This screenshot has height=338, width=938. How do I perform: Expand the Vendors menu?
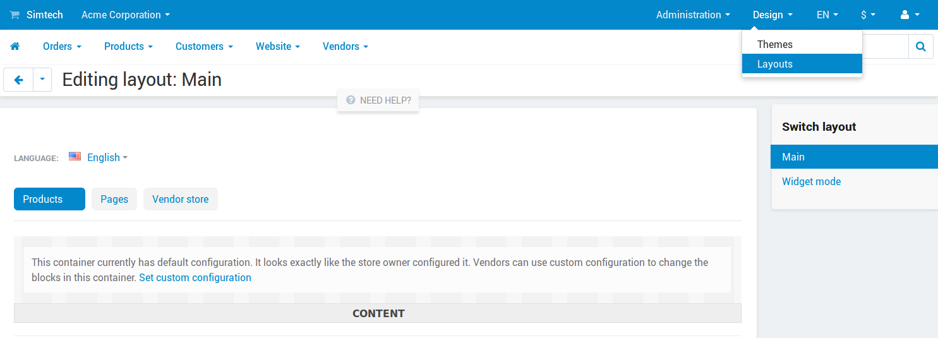pyautogui.click(x=345, y=46)
